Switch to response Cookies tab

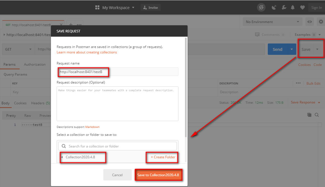pos(20,103)
